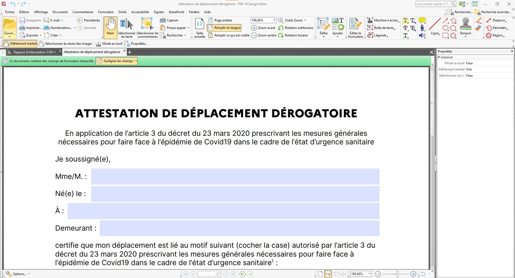Open the Signets menu
Screen dimensions: 515x278
(159, 12)
